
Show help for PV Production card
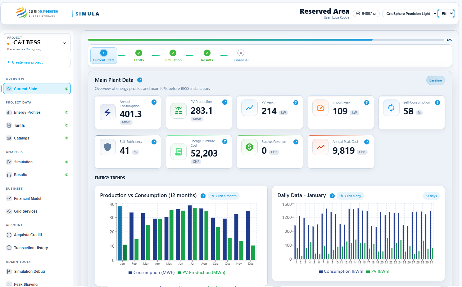pyautogui.click(x=225, y=102)
